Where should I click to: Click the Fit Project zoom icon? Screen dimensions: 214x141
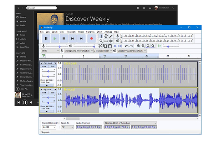153,46
